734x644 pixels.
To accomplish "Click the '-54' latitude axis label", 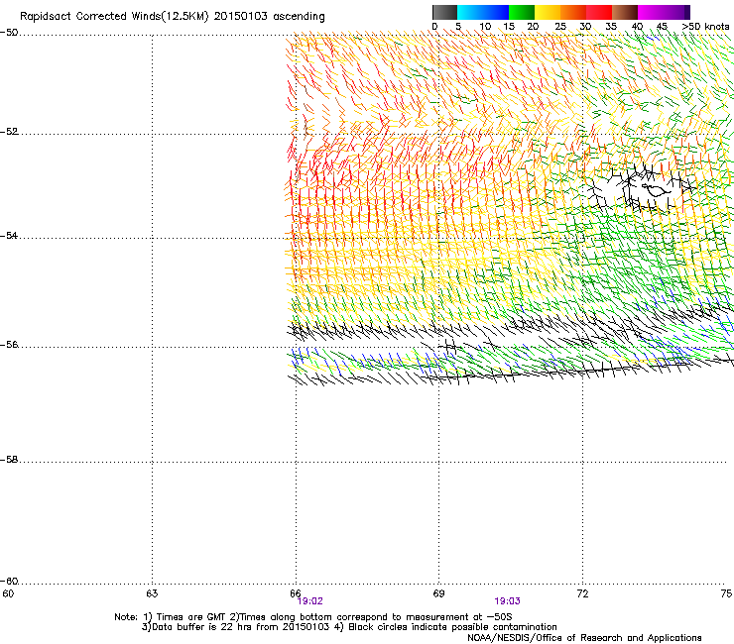I will (x=9, y=235).
